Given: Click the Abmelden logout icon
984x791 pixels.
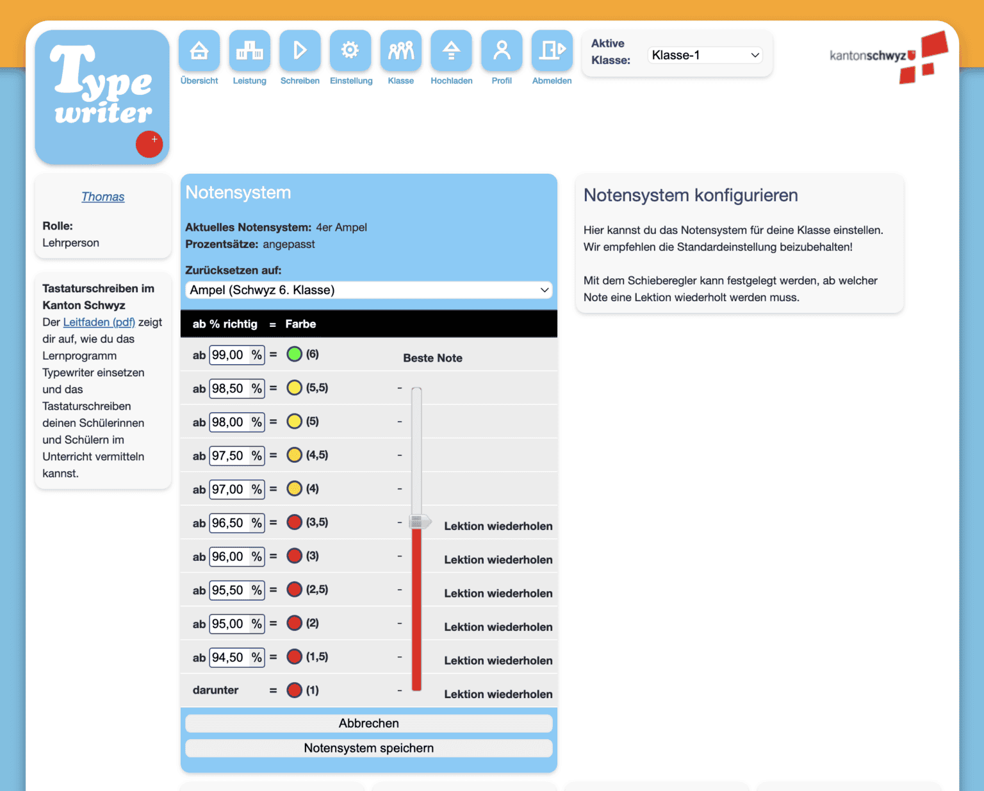Looking at the screenshot, I should tap(552, 51).
